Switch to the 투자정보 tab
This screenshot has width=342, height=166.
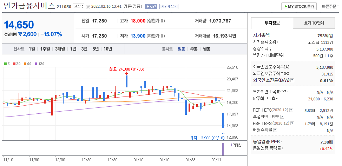tap(272, 23)
